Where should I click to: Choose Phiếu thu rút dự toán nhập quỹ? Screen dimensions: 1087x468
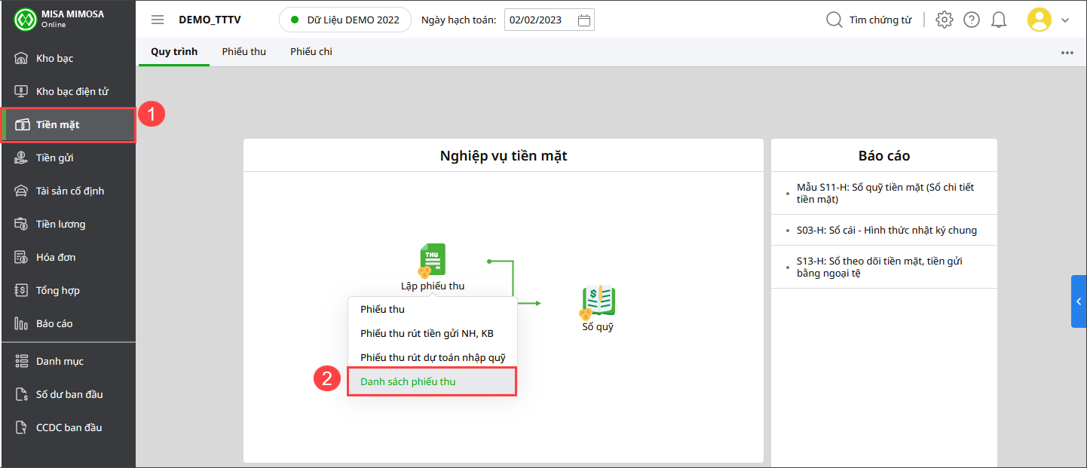point(433,357)
